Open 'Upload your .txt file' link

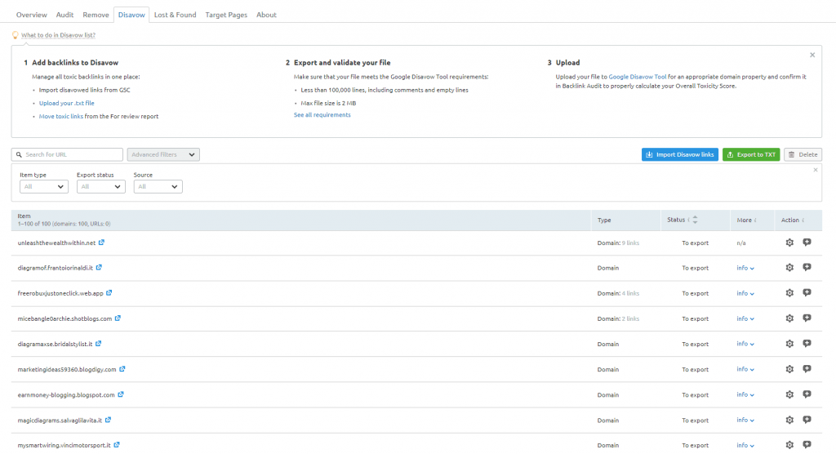pos(67,103)
